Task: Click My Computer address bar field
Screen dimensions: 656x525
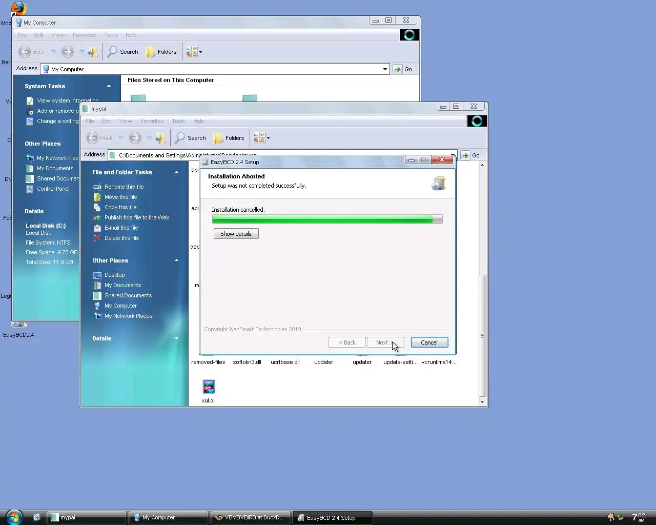Action: tap(215, 69)
